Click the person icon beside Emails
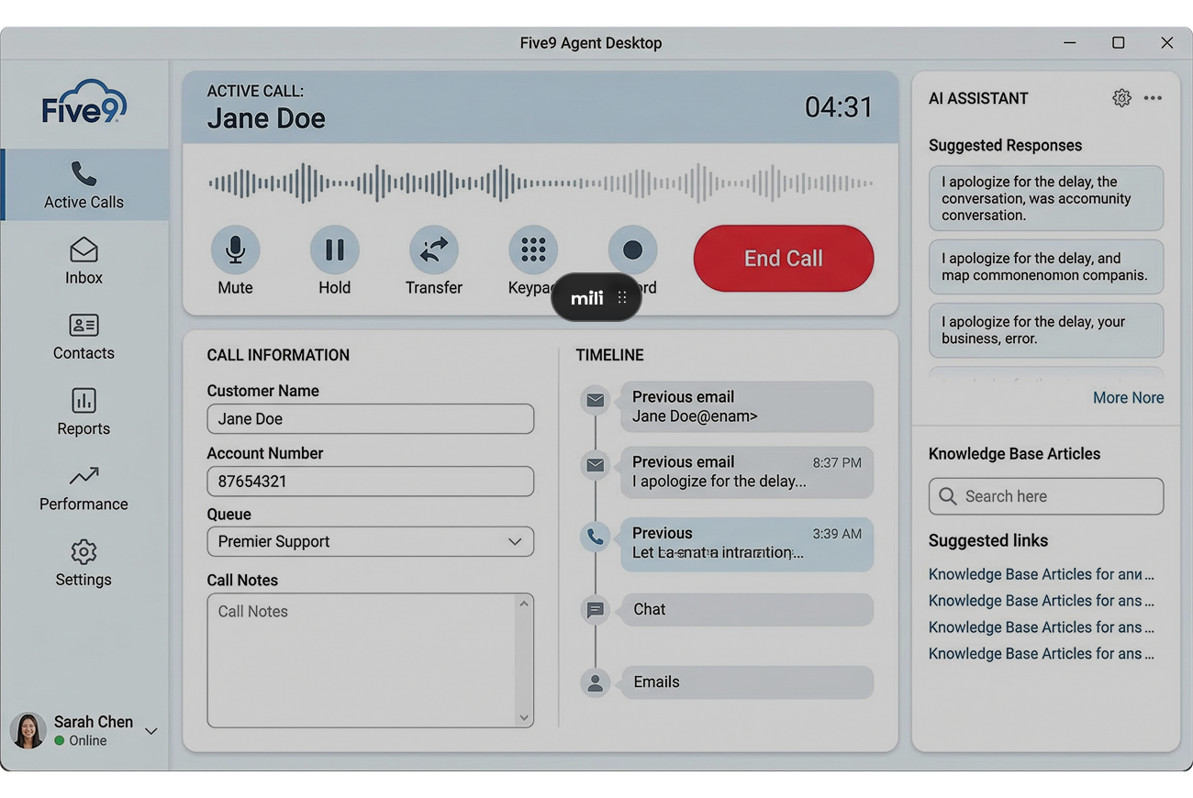Image resolution: width=1193 pixels, height=798 pixels. (596, 682)
